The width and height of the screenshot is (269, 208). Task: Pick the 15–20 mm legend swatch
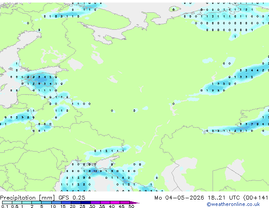[66, 202]
